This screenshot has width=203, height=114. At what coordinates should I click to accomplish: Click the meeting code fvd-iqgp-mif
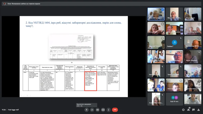13,110
